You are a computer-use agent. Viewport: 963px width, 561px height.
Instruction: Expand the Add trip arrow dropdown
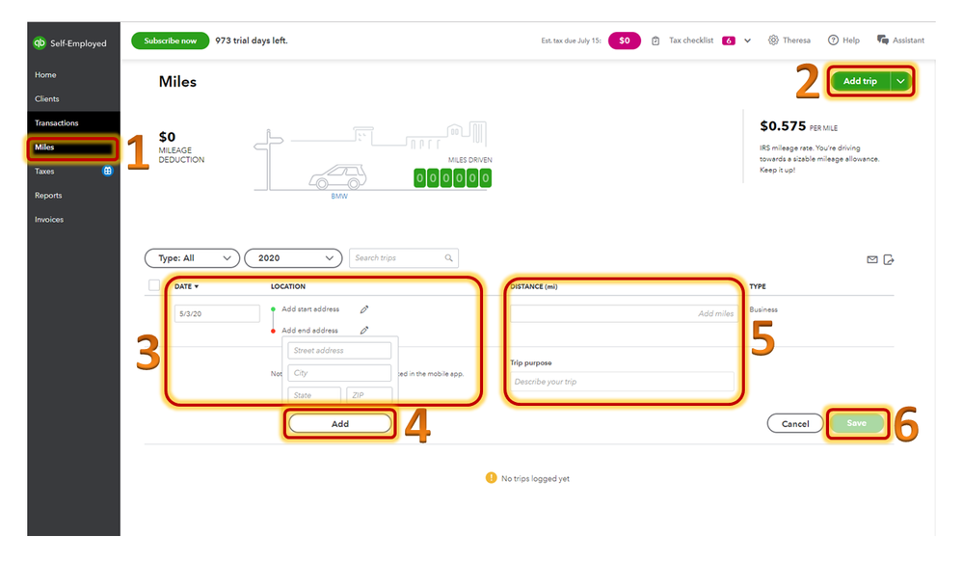tap(900, 81)
